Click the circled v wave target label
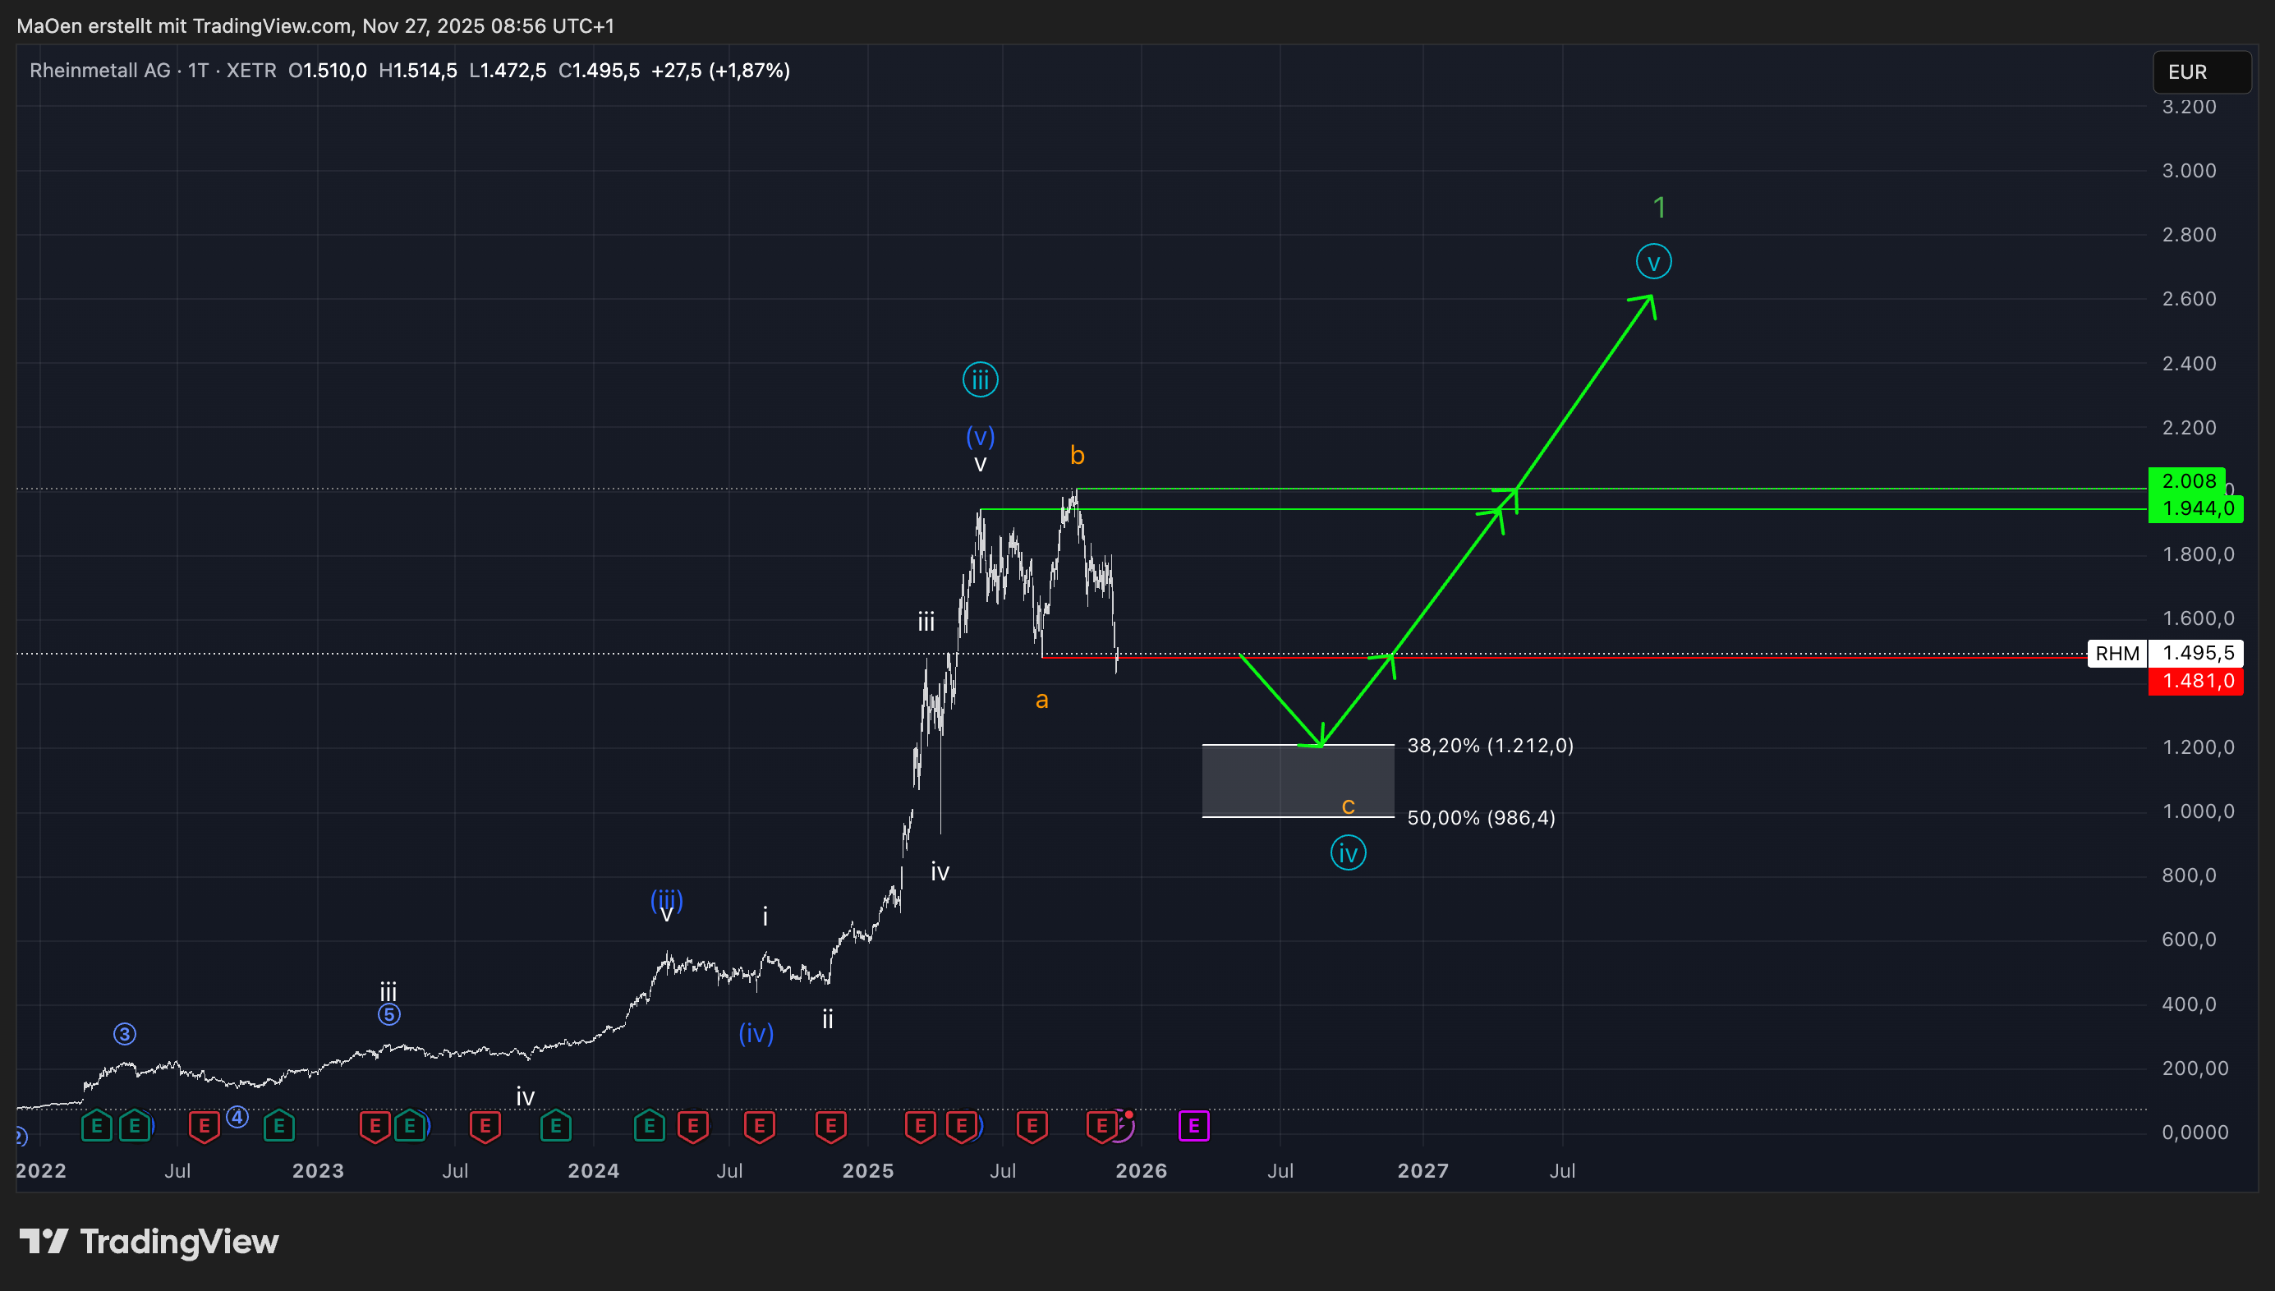Image resolution: width=2275 pixels, height=1291 pixels. point(1652,262)
